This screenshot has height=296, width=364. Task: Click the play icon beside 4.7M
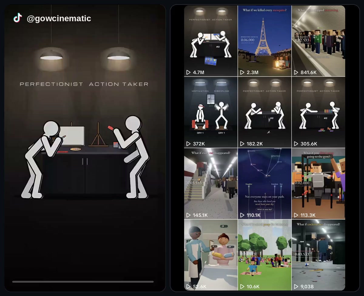pos(188,72)
